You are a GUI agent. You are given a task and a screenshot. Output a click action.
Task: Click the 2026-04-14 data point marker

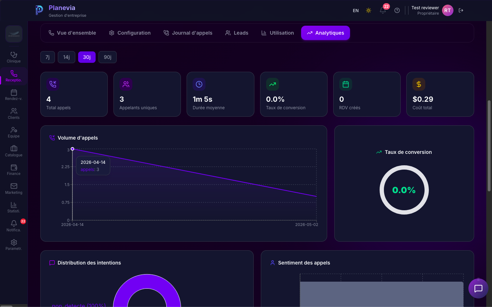pyautogui.click(x=72, y=149)
